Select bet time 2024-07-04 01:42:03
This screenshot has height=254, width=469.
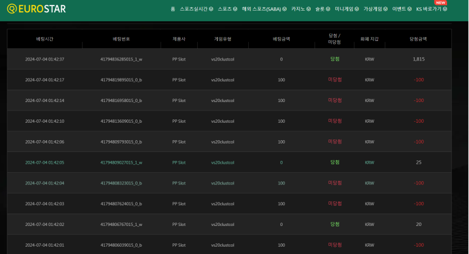coord(44,204)
